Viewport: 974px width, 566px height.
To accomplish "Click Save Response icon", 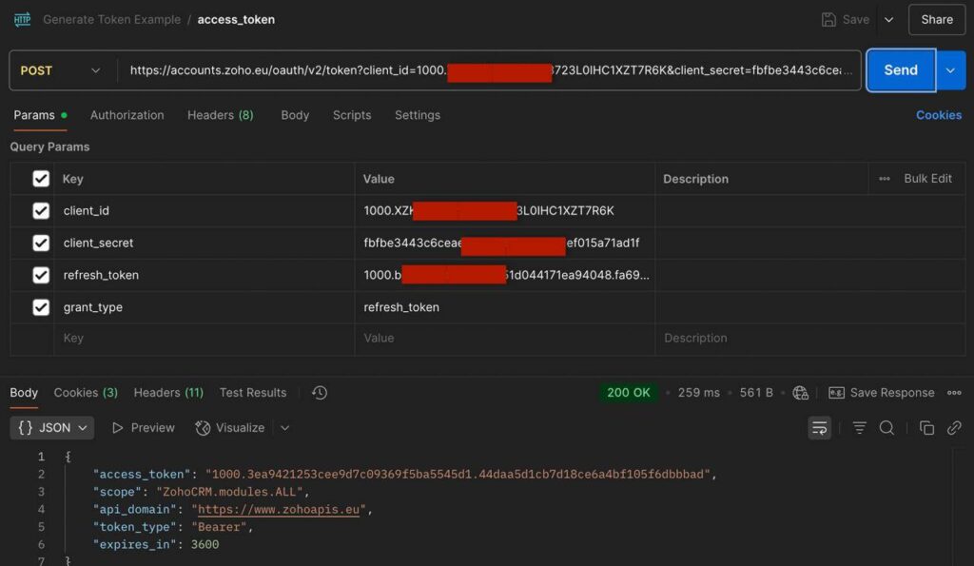I will click(x=836, y=393).
